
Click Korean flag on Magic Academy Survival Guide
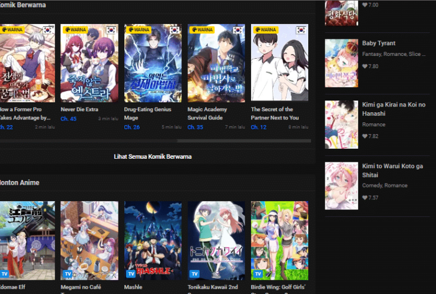point(238,30)
